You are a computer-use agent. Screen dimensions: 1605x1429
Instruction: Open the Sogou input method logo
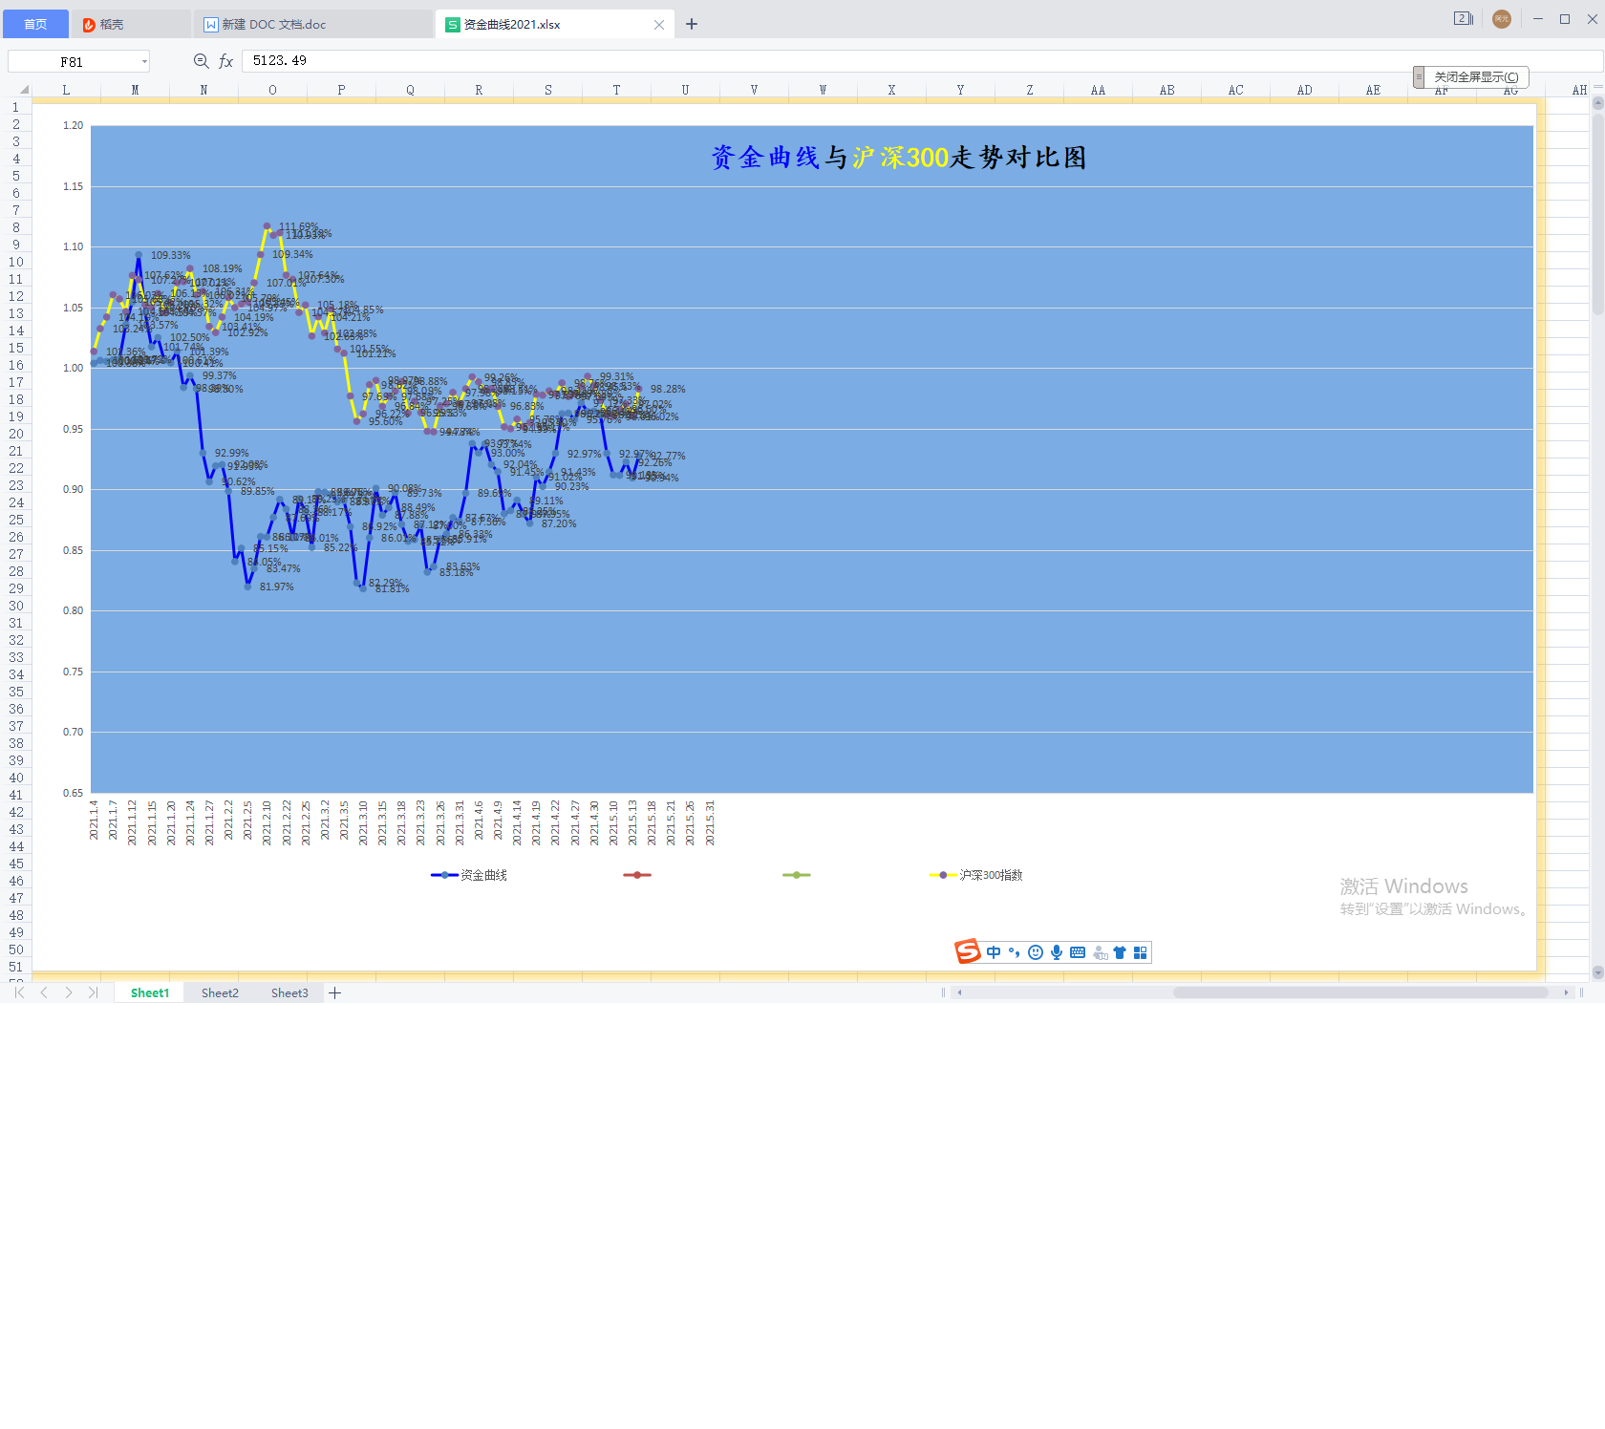pos(967,951)
